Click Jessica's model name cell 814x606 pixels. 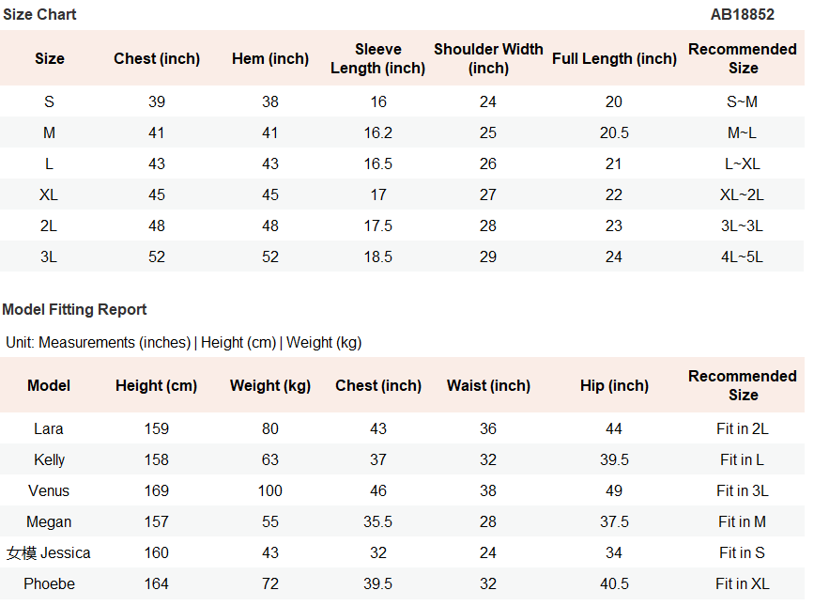coord(48,553)
